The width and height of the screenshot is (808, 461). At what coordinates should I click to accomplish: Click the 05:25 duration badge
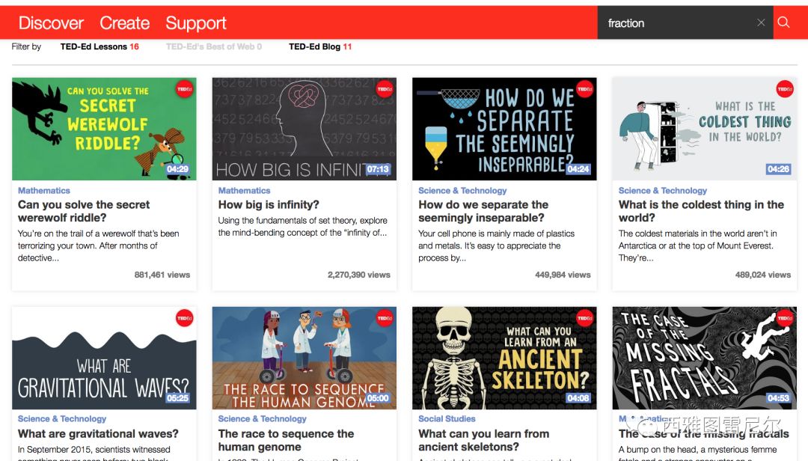point(177,398)
